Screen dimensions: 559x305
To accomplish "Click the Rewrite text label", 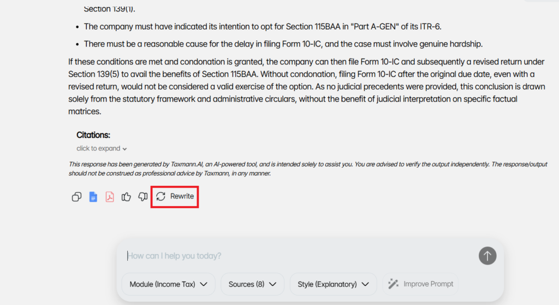I will pos(182,196).
